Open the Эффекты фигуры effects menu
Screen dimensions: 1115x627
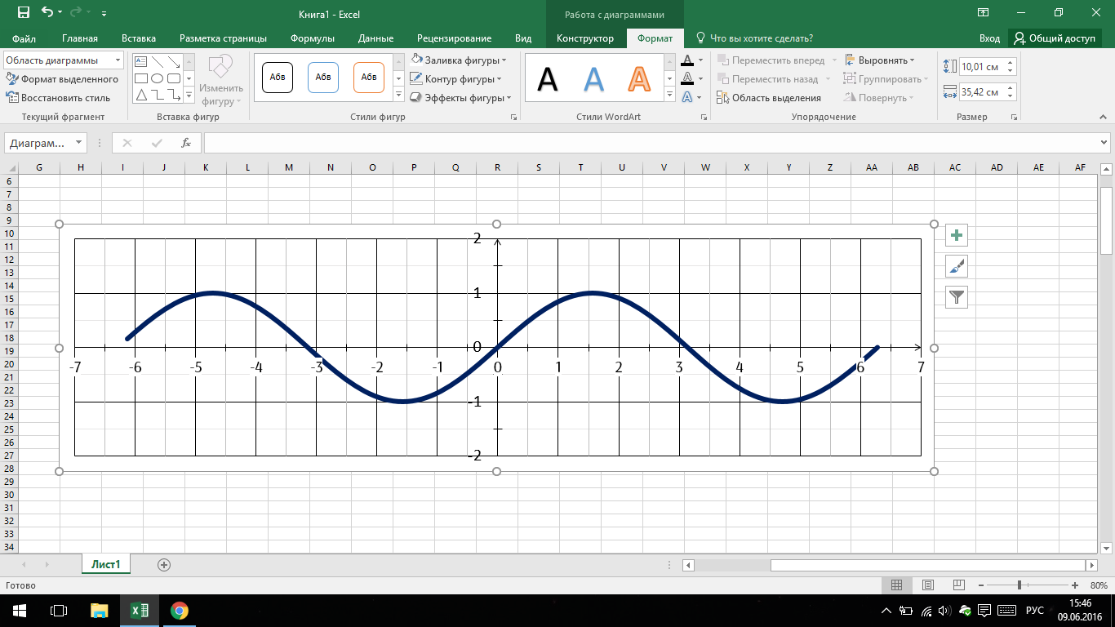click(460, 98)
